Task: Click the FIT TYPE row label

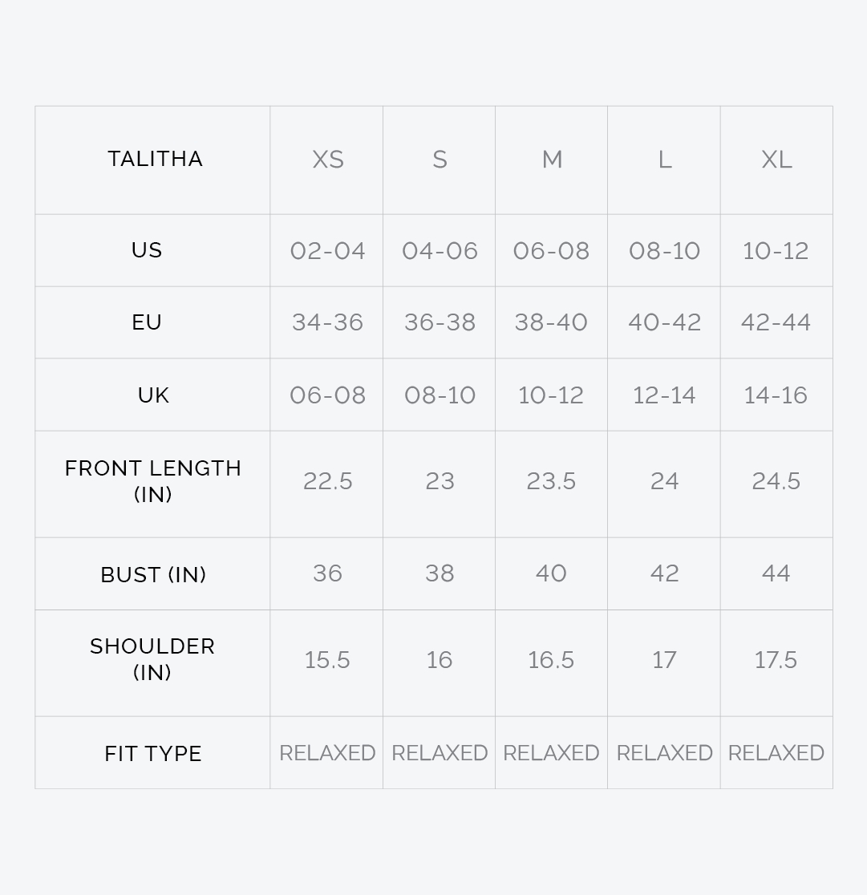Action: (153, 754)
